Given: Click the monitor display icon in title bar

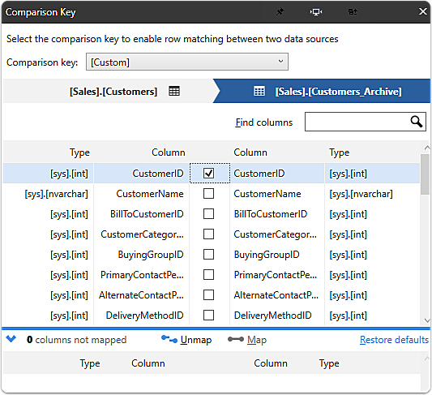Looking at the screenshot, I should 316,12.
